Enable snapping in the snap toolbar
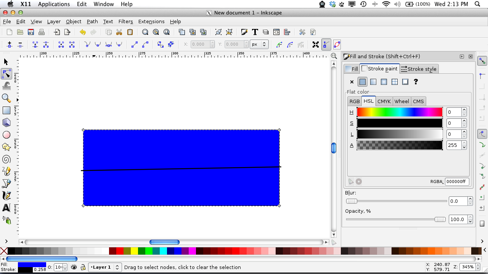Viewport: 488px width, 274px height. (482, 61)
